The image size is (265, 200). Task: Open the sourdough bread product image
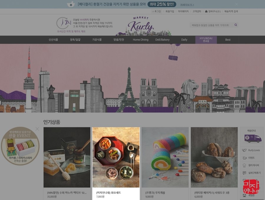pyautogui.click(x=214, y=157)
